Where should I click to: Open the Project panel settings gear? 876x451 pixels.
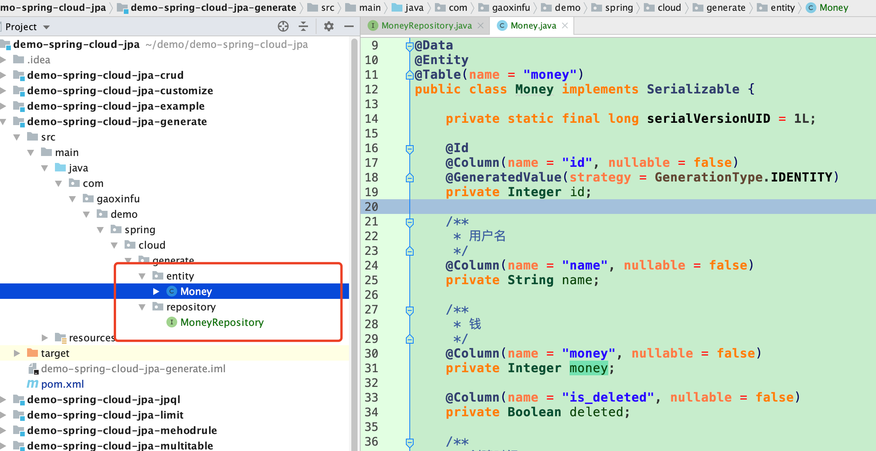(x=328, y=26)
